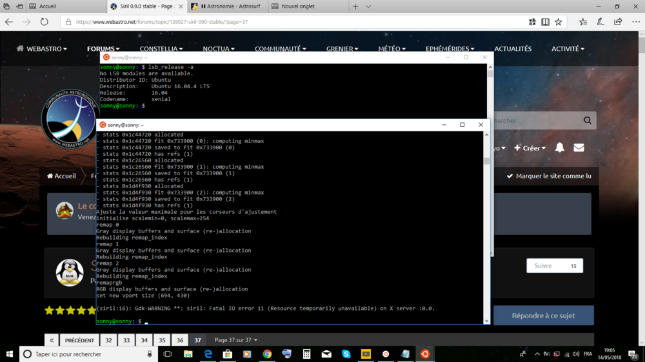Open Chrome from taskbar
The height and width of the screenshot is (362, 645).
pos(267,354)
